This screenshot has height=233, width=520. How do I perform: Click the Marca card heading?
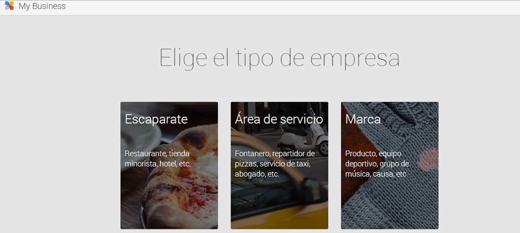click(x=363, y=119)
